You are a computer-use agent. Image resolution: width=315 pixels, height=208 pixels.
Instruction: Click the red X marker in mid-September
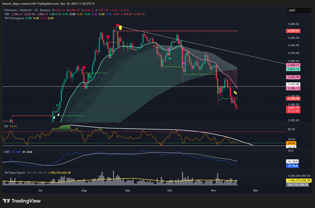point(154,46)
